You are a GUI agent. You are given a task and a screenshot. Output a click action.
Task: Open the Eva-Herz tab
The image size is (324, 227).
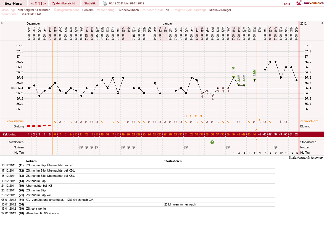[13, 4]
